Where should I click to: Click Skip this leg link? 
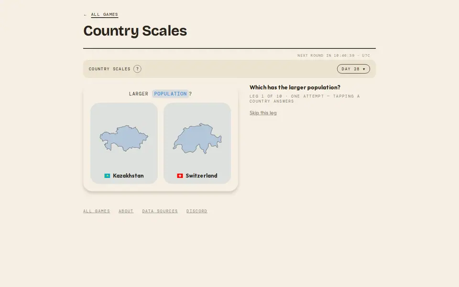(x=263, y=113)
